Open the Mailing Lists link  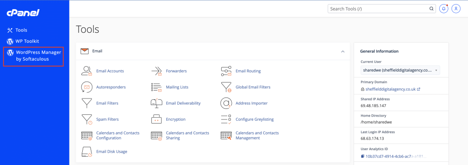coord(177,87)
